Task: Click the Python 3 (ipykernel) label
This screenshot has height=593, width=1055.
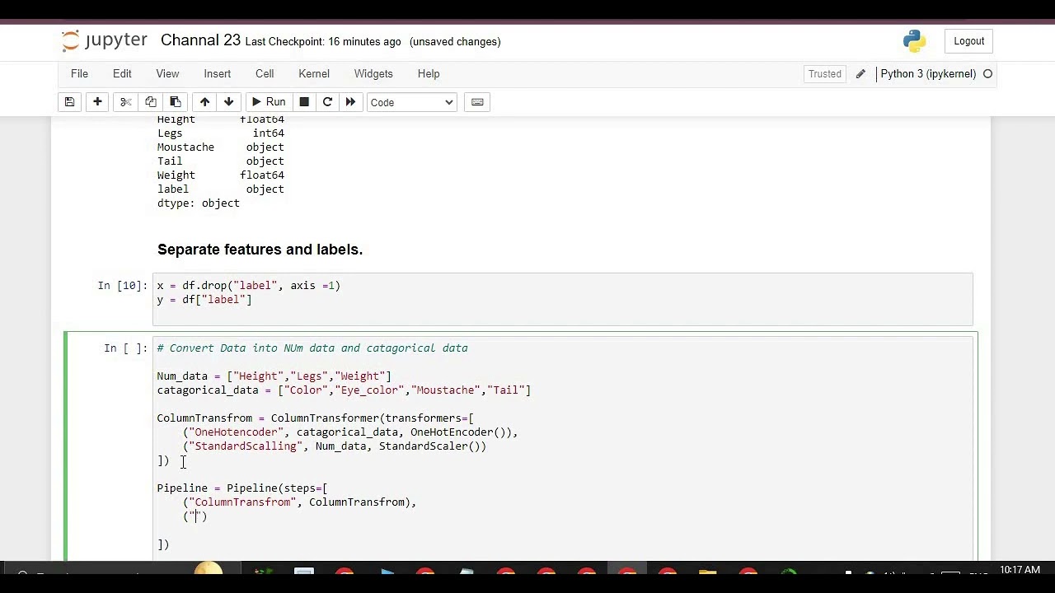Action: coord(928,74)
